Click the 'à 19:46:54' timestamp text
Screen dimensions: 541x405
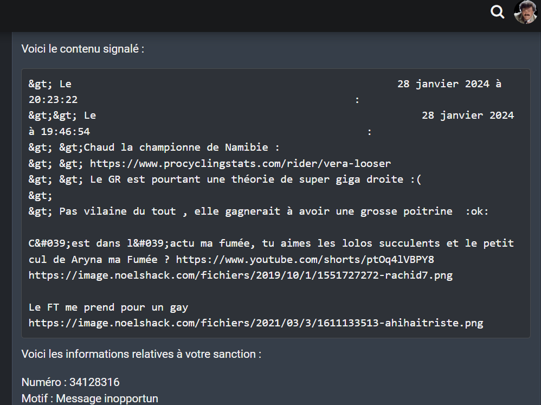tap(59, 131)
